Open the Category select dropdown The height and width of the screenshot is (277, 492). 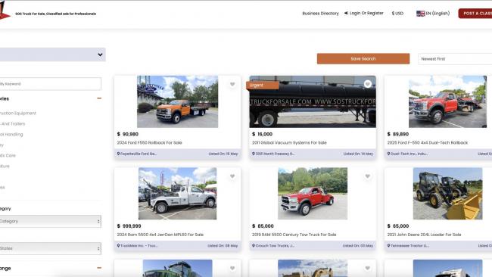click(x=50, y=221)
